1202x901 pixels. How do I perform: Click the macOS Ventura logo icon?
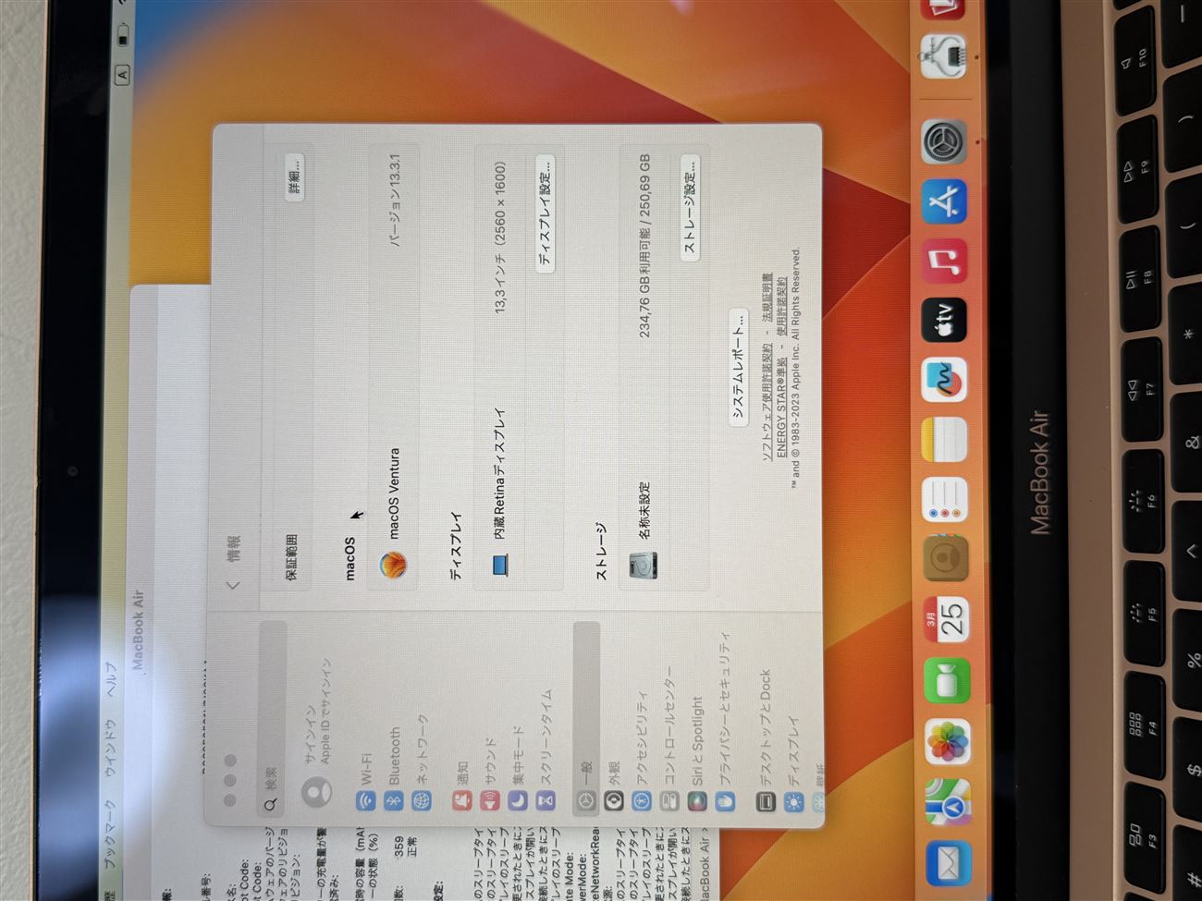[x=394, y=566]
